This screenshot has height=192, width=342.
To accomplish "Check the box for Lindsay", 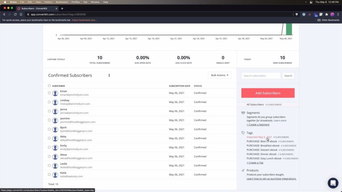I will pyautogui.click(x=49, y=102).
